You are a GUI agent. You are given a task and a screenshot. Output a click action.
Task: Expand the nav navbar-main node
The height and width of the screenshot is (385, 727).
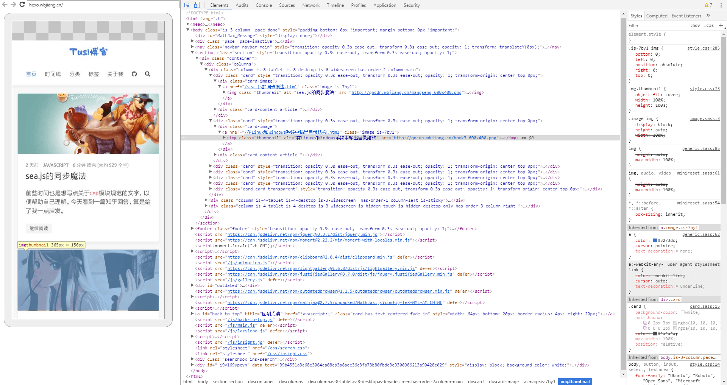click(x=192, y=47)
